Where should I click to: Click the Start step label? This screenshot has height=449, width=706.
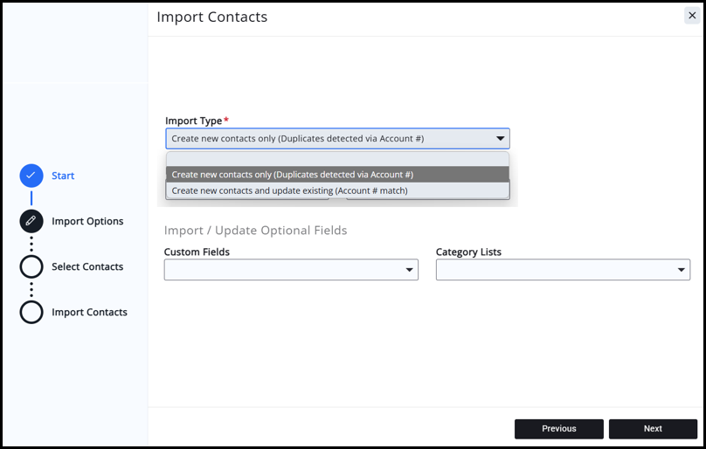(x=63, y=176)
